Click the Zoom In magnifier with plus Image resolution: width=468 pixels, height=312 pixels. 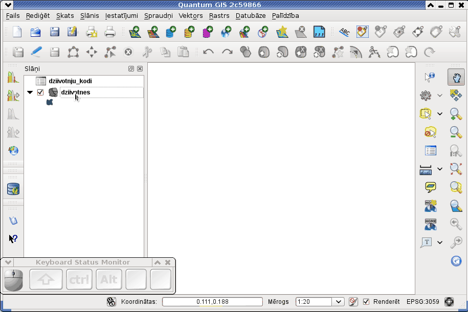[x=456, y=114]
